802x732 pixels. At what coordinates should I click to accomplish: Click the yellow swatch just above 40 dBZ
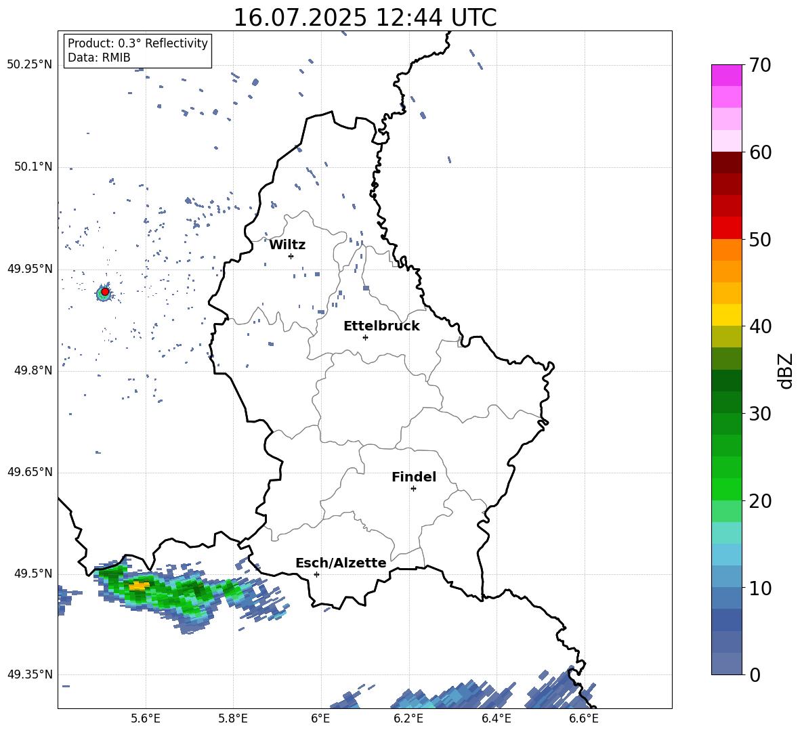pos(726,316)
